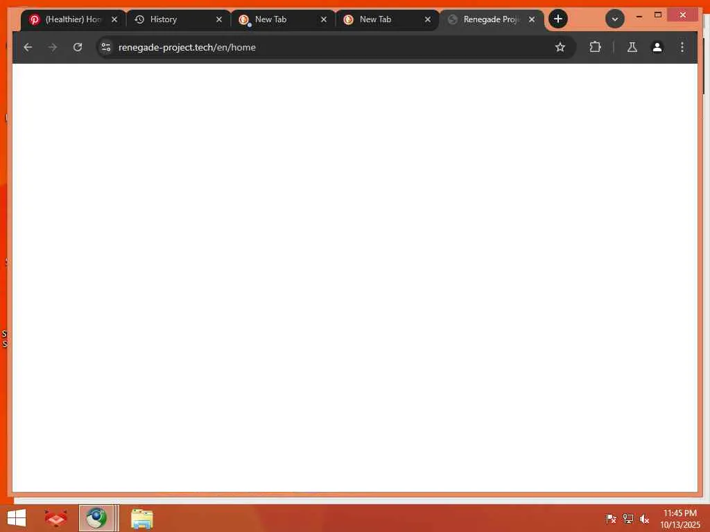Screen dimensions: 710x532
Task: Open a new tab with the plus button
Action: pos(558,19)
